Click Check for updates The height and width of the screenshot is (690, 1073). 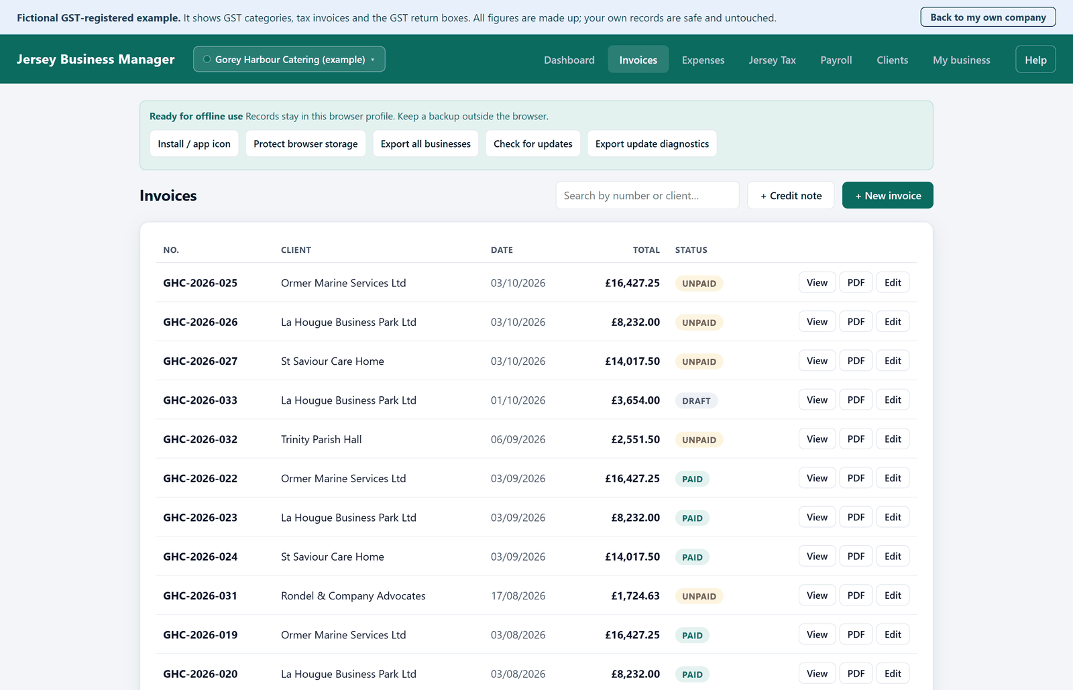coord(532,143)
